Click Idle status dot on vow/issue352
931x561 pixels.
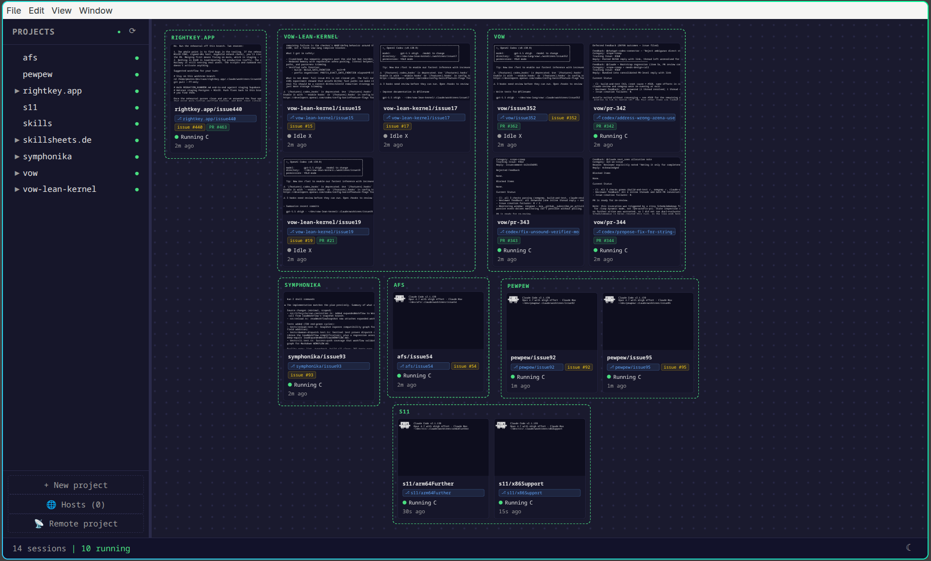(499, 136)
